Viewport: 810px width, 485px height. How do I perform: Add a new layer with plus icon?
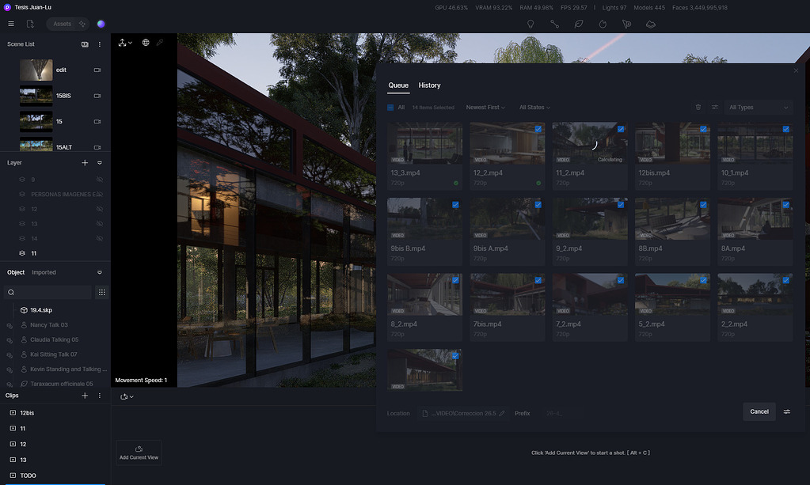(85, 162)
